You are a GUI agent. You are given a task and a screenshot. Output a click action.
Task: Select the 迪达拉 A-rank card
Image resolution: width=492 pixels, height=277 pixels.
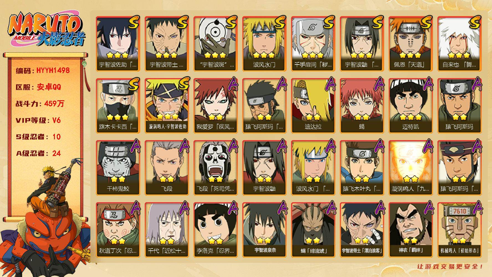coord(313,106)
